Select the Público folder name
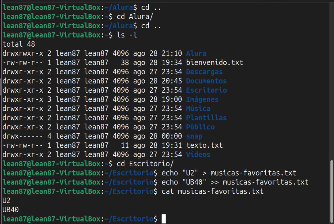 pos(200,127)
